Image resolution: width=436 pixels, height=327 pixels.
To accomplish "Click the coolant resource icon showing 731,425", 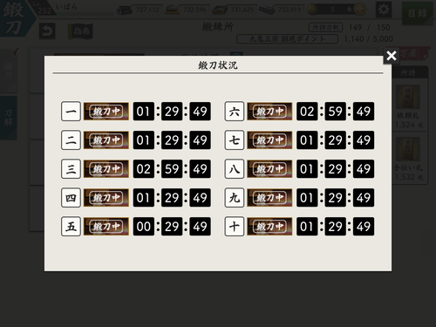I will pos(220,10).
